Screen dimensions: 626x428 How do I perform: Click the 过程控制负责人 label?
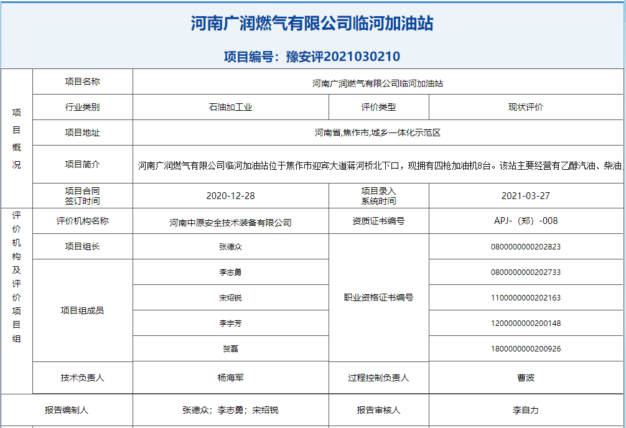click(x=378, y=378)
